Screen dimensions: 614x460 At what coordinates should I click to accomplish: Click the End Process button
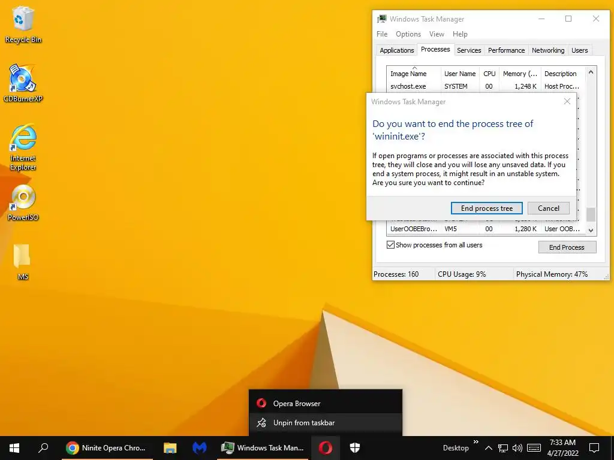tap(567, 247)
